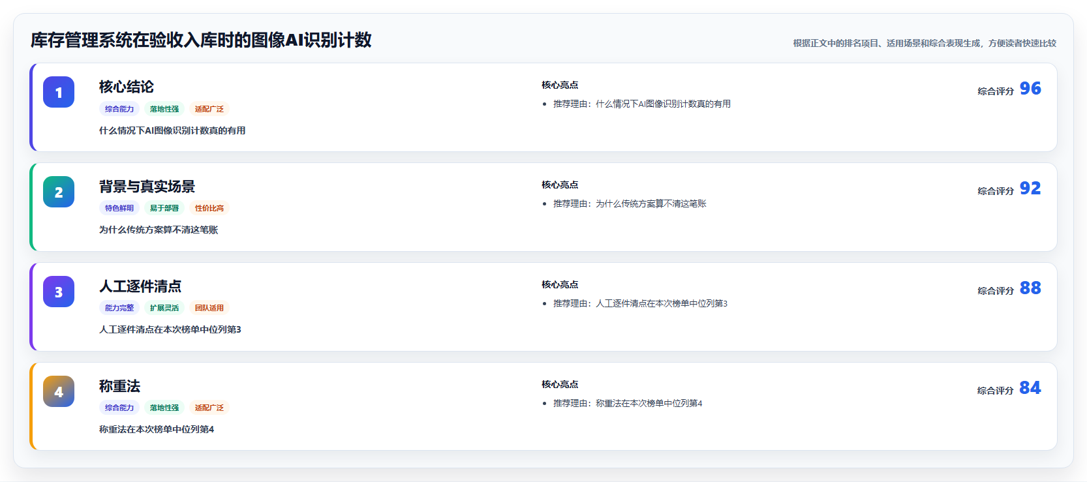This screenshot has width=1087, height=482.
Task: Click the score value 84
Action: pos(1030,387)
